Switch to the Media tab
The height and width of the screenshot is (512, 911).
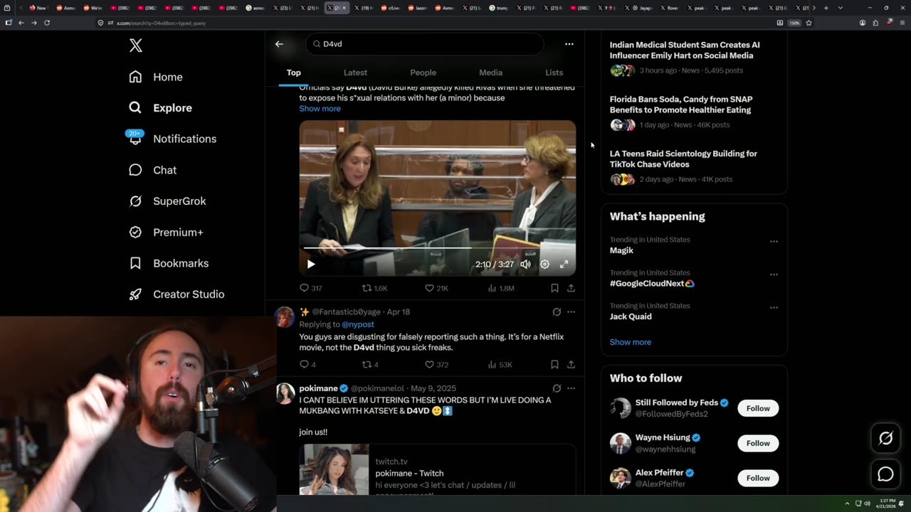490,73
